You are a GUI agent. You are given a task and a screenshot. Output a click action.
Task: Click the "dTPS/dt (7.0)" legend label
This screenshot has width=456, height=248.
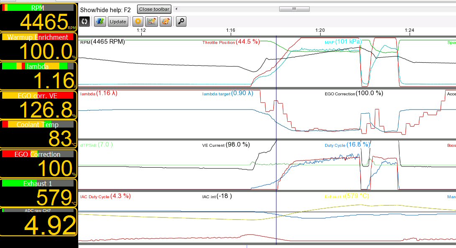click(96, 145)
